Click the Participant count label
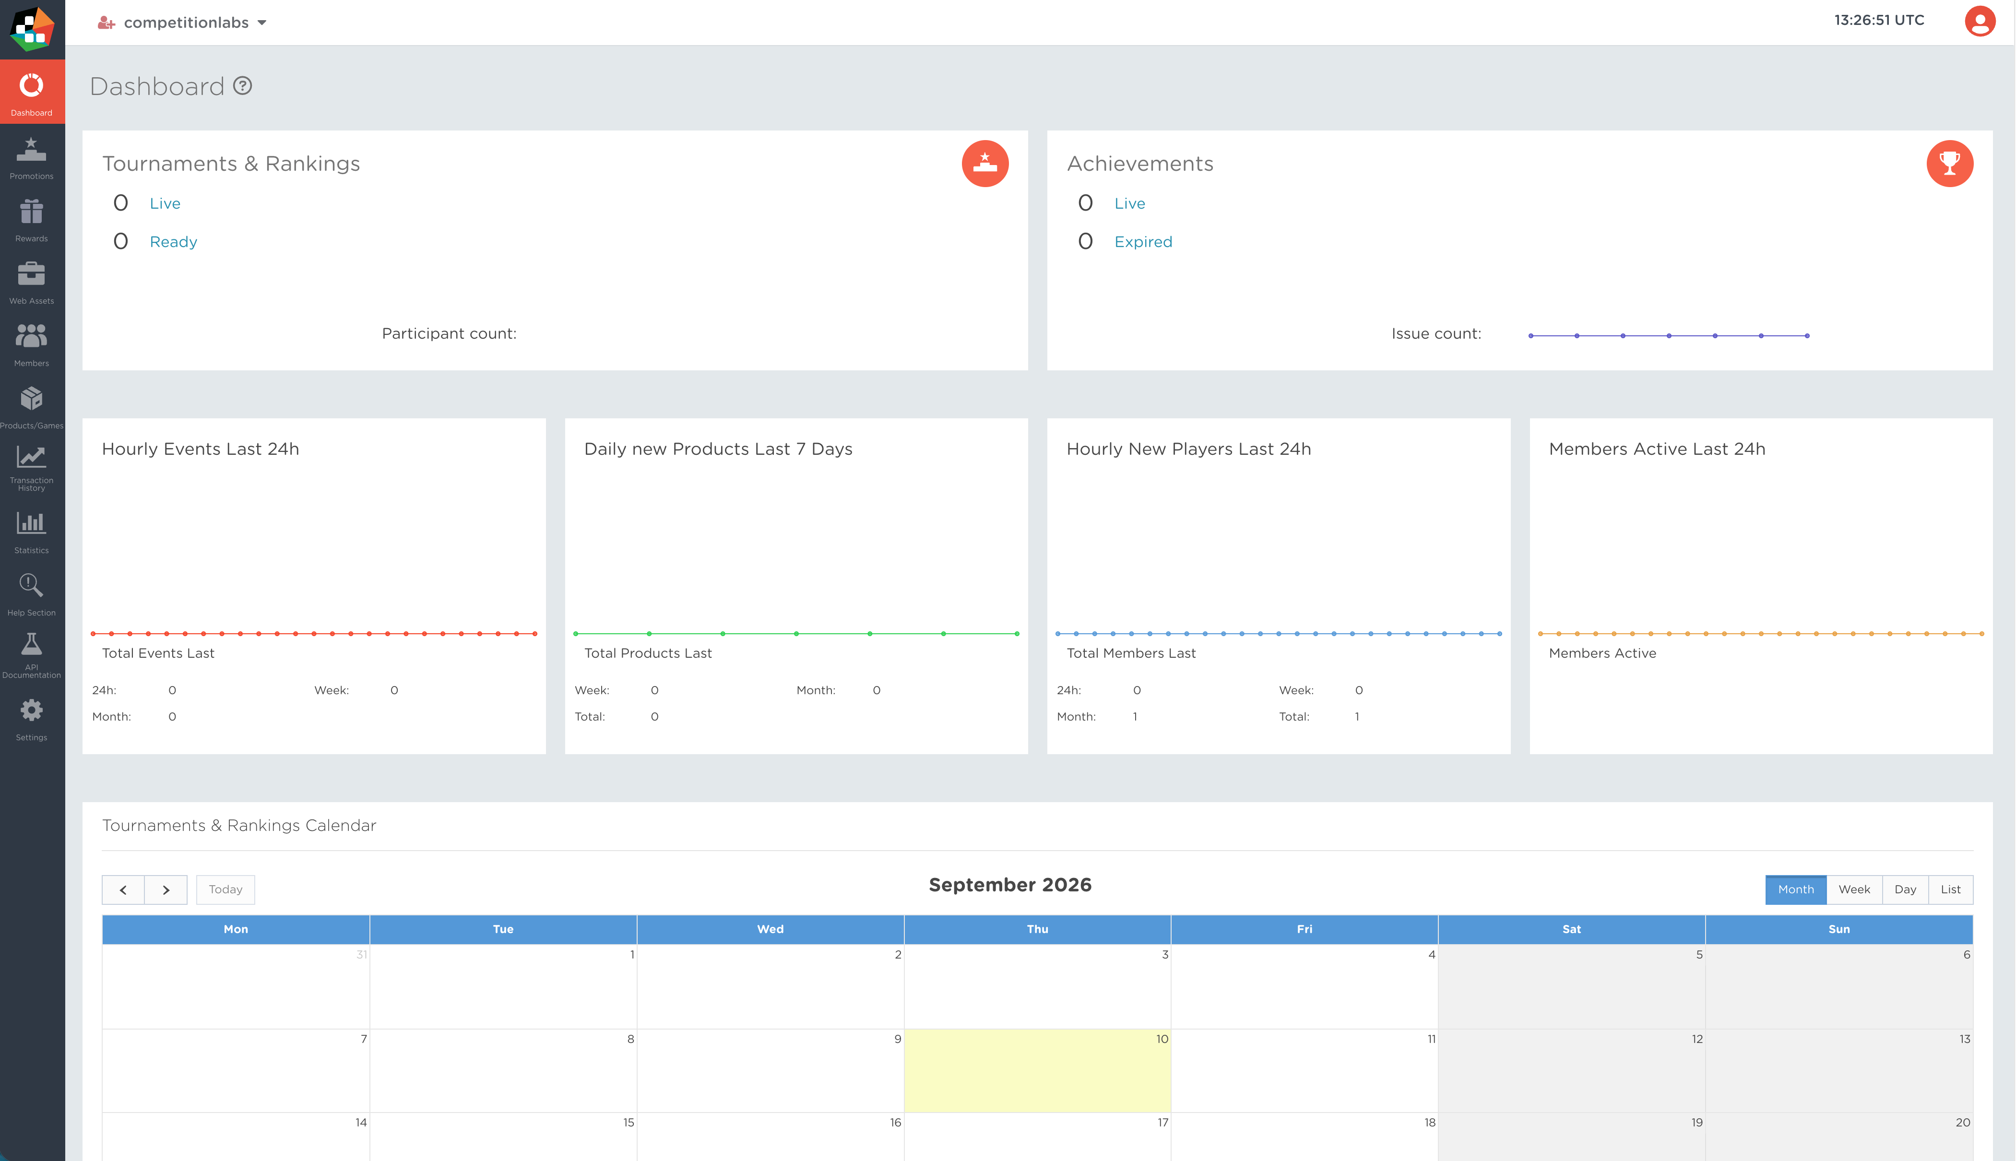The image size is (2016, 1161). click(x=449, y=333)
